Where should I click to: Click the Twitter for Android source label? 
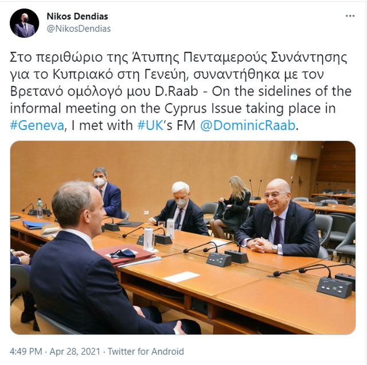[x=146, y=351]
